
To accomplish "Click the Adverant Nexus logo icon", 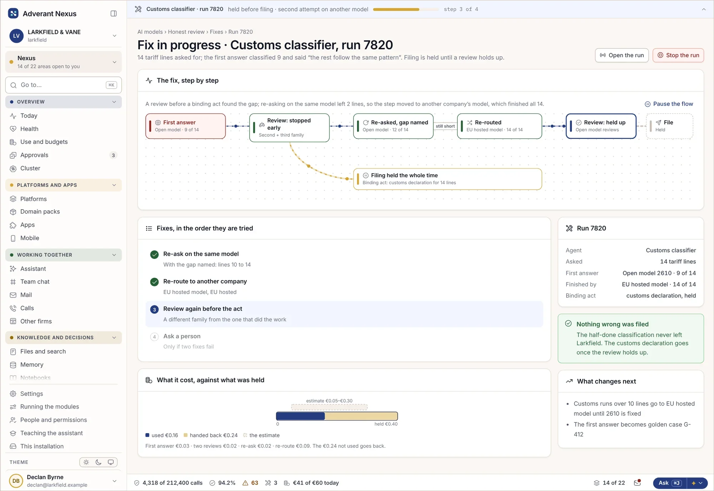I will click(13, 14).
